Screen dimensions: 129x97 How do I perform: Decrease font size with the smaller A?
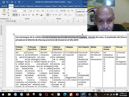tap(34, 11)
